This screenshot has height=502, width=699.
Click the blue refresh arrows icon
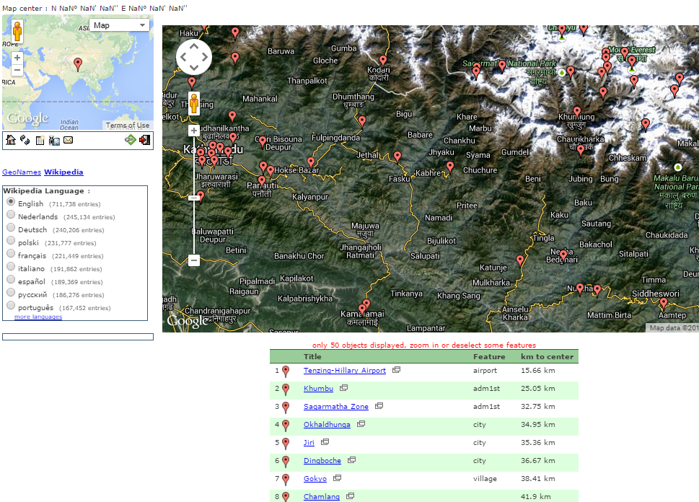(x=25, y=140)
